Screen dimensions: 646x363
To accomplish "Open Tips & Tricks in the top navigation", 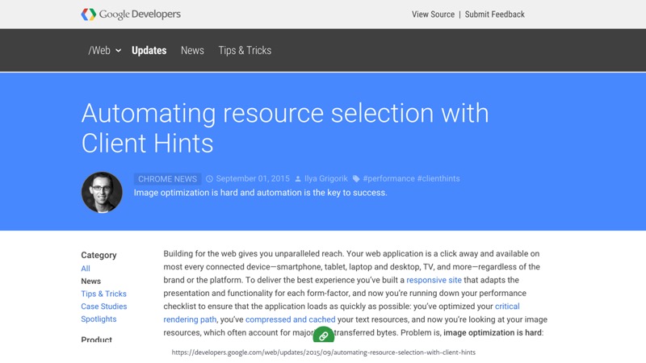I will coord(245,50).
